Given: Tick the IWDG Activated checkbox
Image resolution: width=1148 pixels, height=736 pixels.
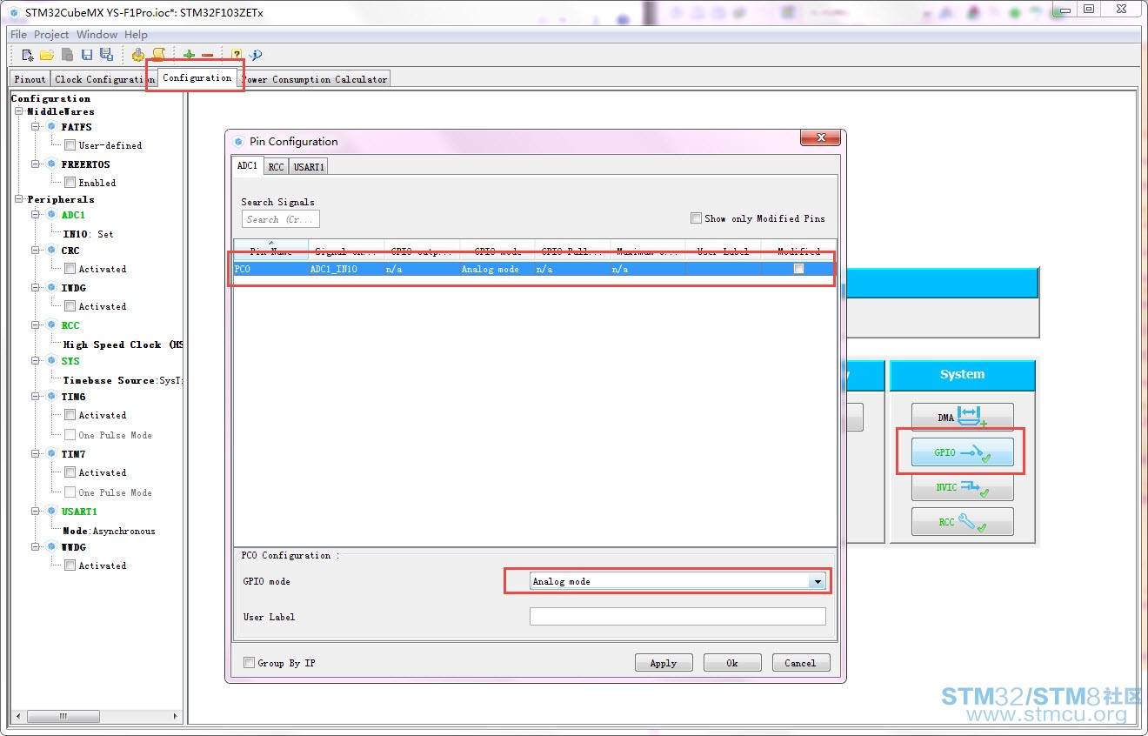Looking at the screenshot, I should point(70,306).
